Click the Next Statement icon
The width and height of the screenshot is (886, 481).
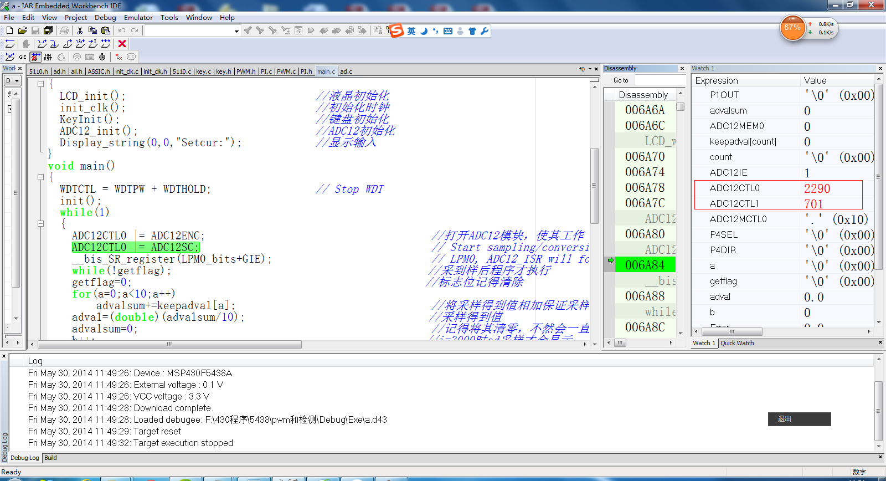(x=80, y=44)
